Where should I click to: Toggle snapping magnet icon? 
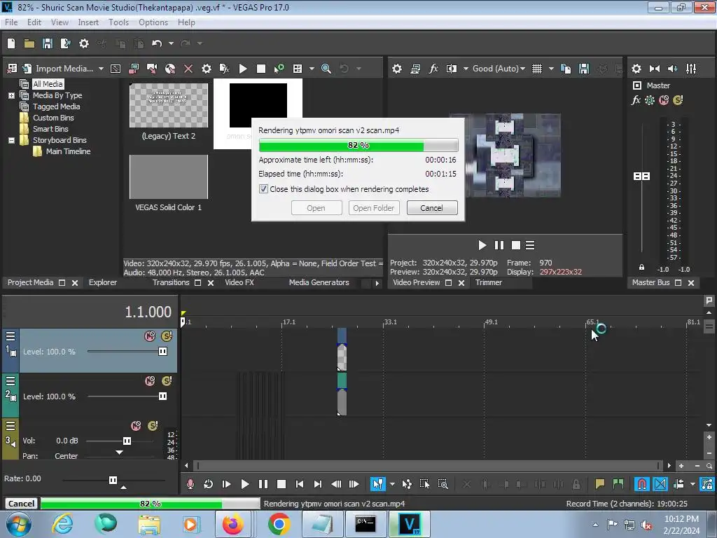(x=642, y=484)
